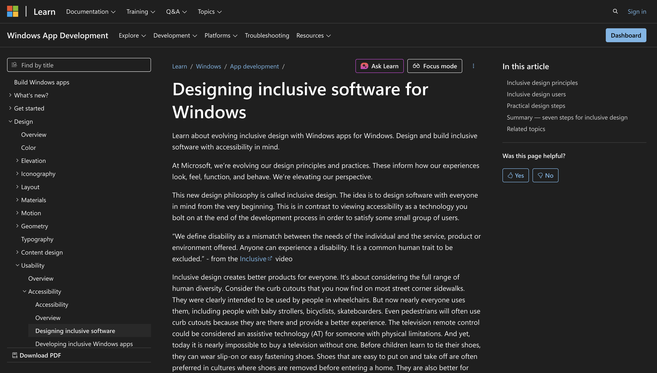Click the more actions vertical dots

473,66
